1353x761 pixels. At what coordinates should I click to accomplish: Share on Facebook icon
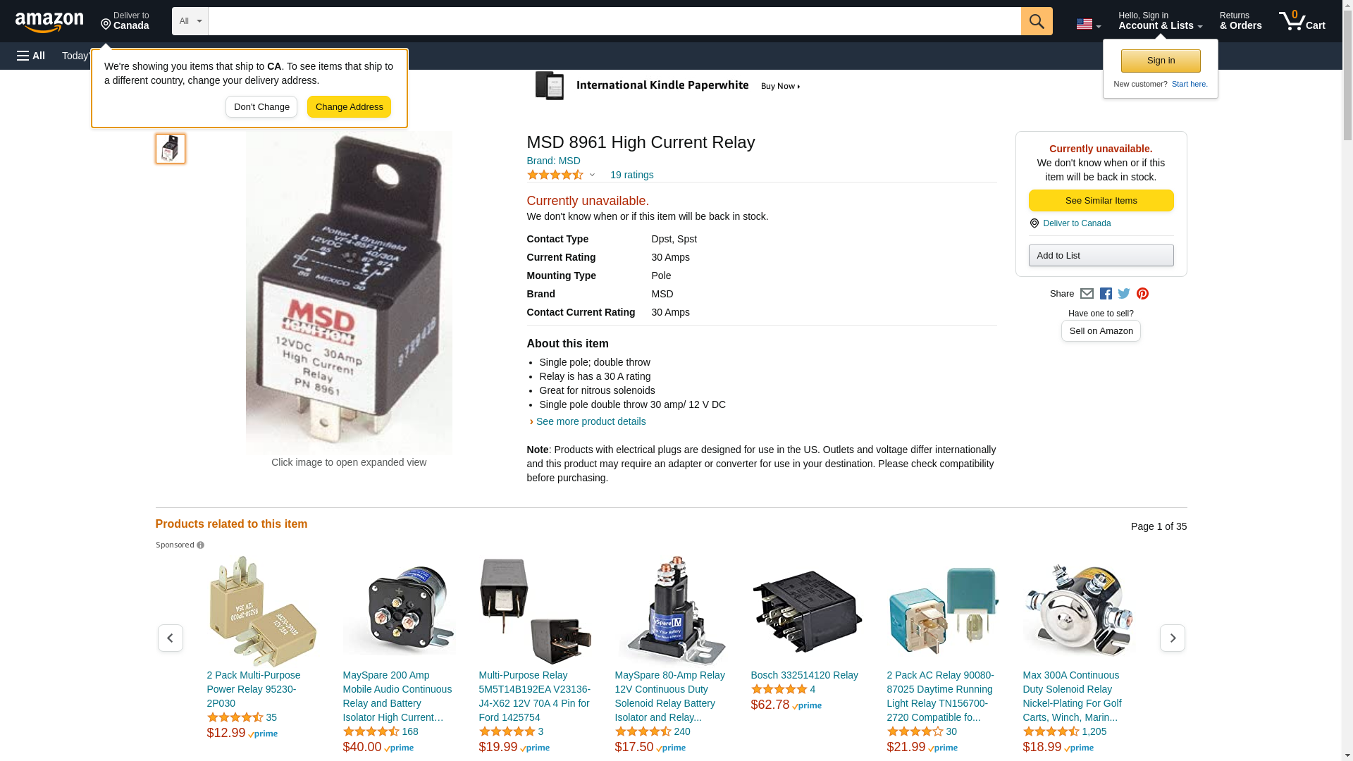coord(1106,294)
